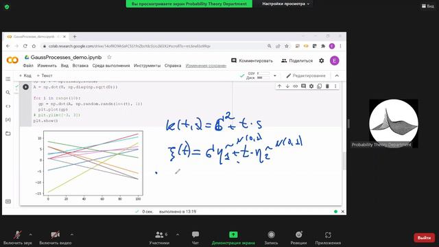This screenshot has height=247, width=439.
Task: Open Вставка menu
Action: coord(80,66)
